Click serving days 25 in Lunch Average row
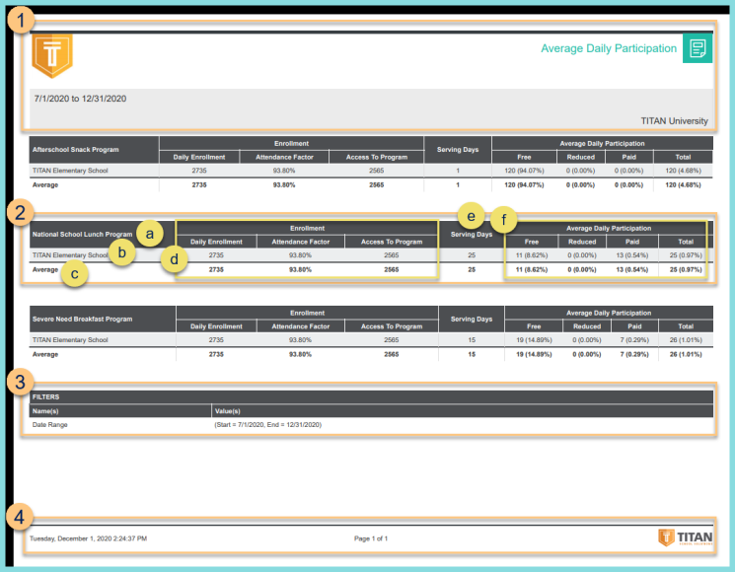 click(x=472, y=270)
